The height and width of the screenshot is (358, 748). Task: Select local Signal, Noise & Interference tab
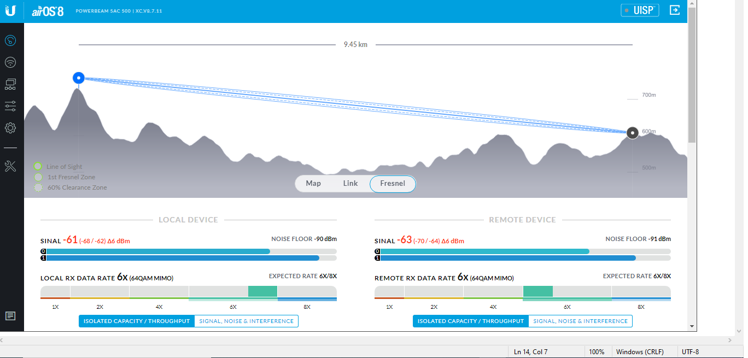247,321
